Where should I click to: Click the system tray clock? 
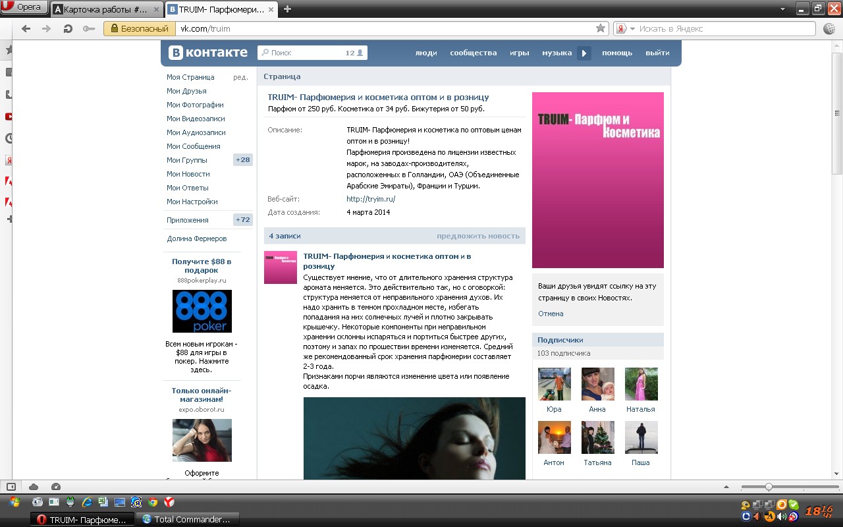point(819,511)
